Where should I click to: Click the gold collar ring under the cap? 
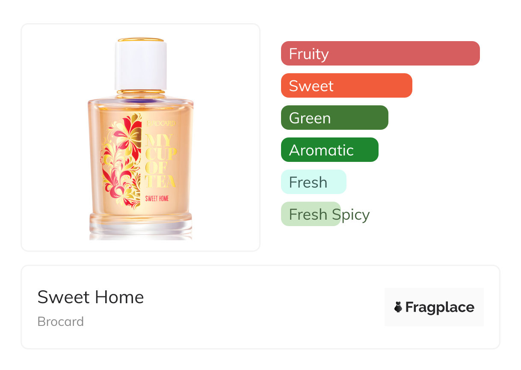[x=141, y=91]
